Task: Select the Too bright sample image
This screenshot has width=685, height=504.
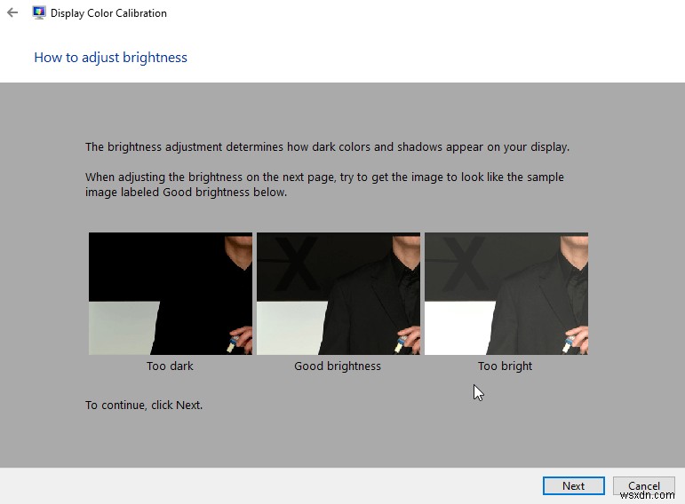Action: tap(506, 293)
